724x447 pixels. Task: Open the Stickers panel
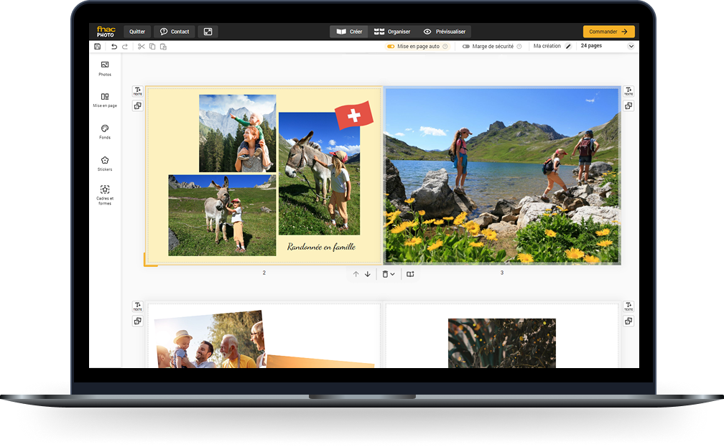[x=105, y=164]
